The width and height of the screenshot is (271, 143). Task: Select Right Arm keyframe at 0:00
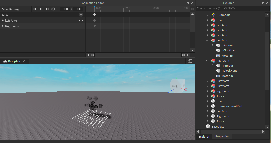[x=95, y=26]
